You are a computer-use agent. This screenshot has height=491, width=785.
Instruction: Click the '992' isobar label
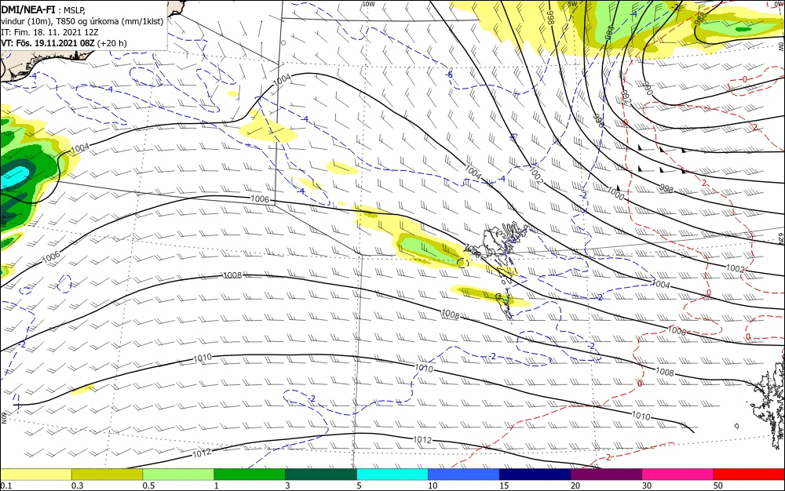(x=626, y=96)
